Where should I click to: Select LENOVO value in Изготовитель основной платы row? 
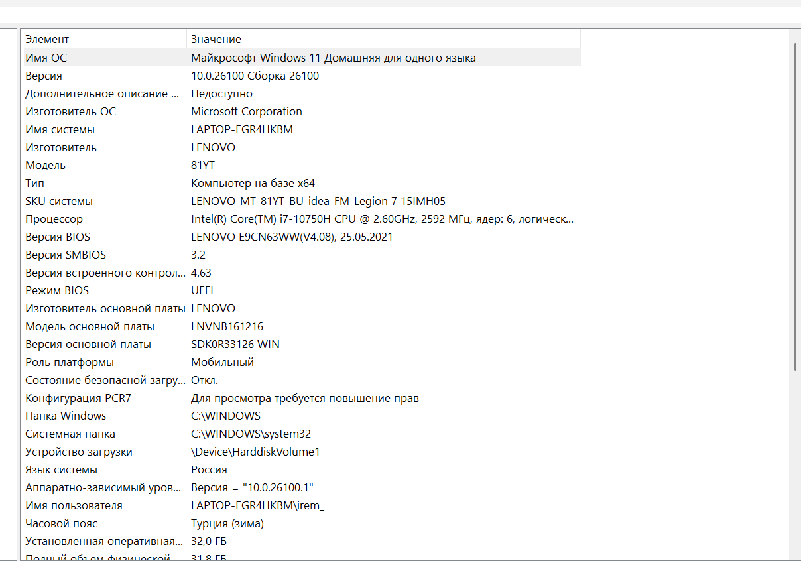214,308
